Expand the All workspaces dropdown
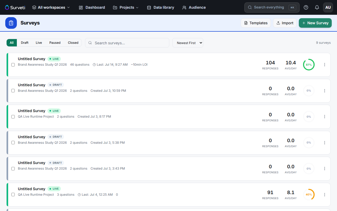This screenshot has height=211, width=337. pos(51,7)
